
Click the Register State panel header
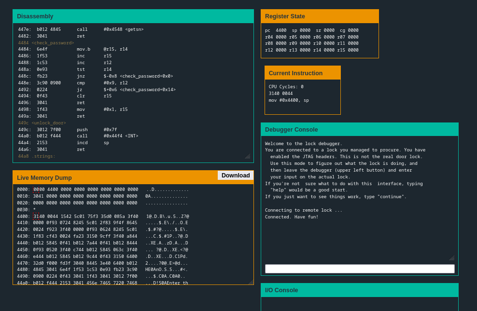coord(320,16)
